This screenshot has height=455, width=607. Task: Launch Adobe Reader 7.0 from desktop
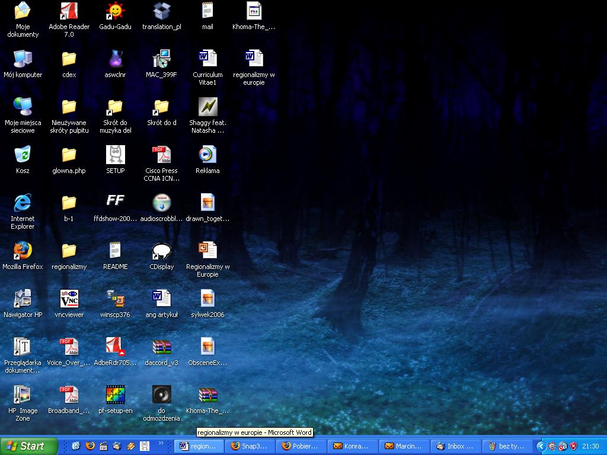[x=69, y=12]
